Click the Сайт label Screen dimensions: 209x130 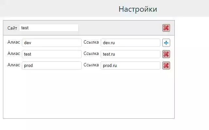point(12,28)
